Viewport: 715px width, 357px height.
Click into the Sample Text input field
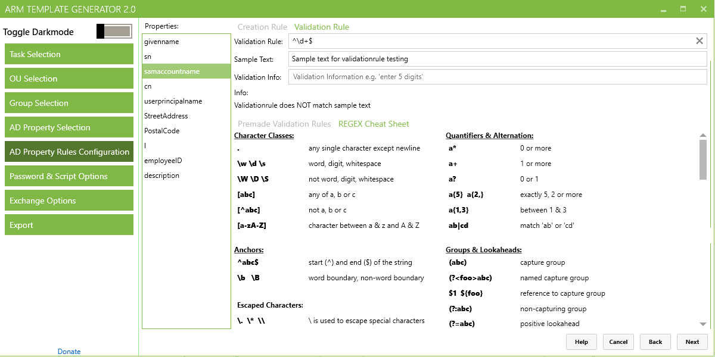click(x=498, y=59)
